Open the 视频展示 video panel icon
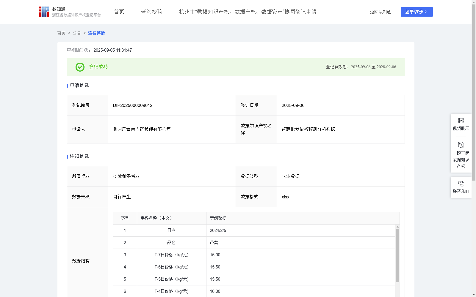The height and width of the screenshot is (297, 476). 461,120
